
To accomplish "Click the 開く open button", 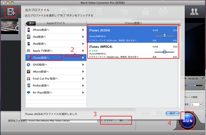I will tap(122, 121).
